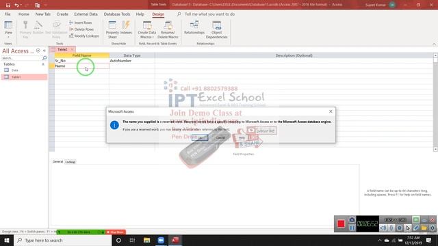Open the Create ribbon tab

coord(62,14)
